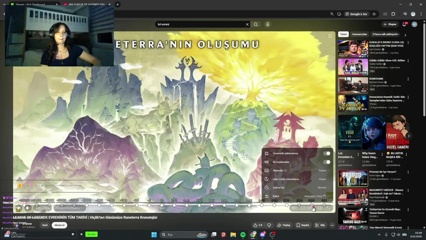Open the Windows Start menu

click(x=154, y=235)
